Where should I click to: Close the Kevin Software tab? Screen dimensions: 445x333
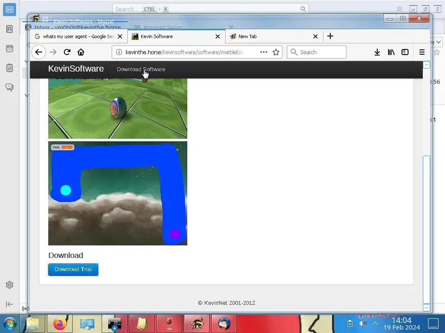(218, 36)
